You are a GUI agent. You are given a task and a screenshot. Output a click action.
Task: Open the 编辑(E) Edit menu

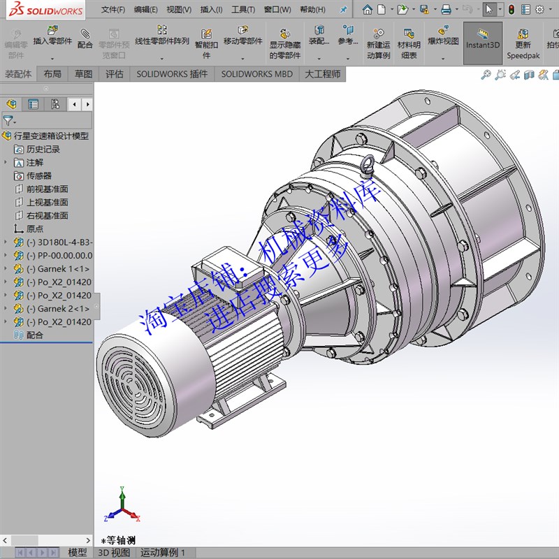point(146,10)
